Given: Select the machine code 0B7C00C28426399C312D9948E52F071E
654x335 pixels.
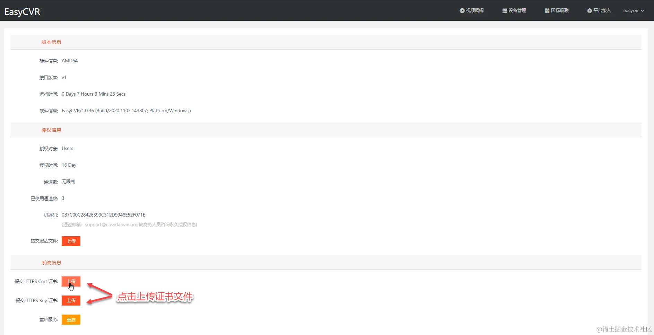Looking at the screenshot, I should (104, 215).
